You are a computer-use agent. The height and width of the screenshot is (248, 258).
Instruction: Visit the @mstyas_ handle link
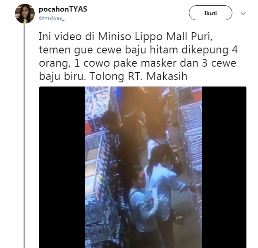click(x=52, y=18)
